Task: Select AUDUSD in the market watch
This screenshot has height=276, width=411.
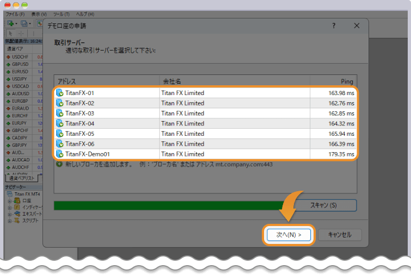Action: click(x=21, y=93)
